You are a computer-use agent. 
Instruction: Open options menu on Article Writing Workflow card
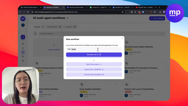click(x=72, y=84)
